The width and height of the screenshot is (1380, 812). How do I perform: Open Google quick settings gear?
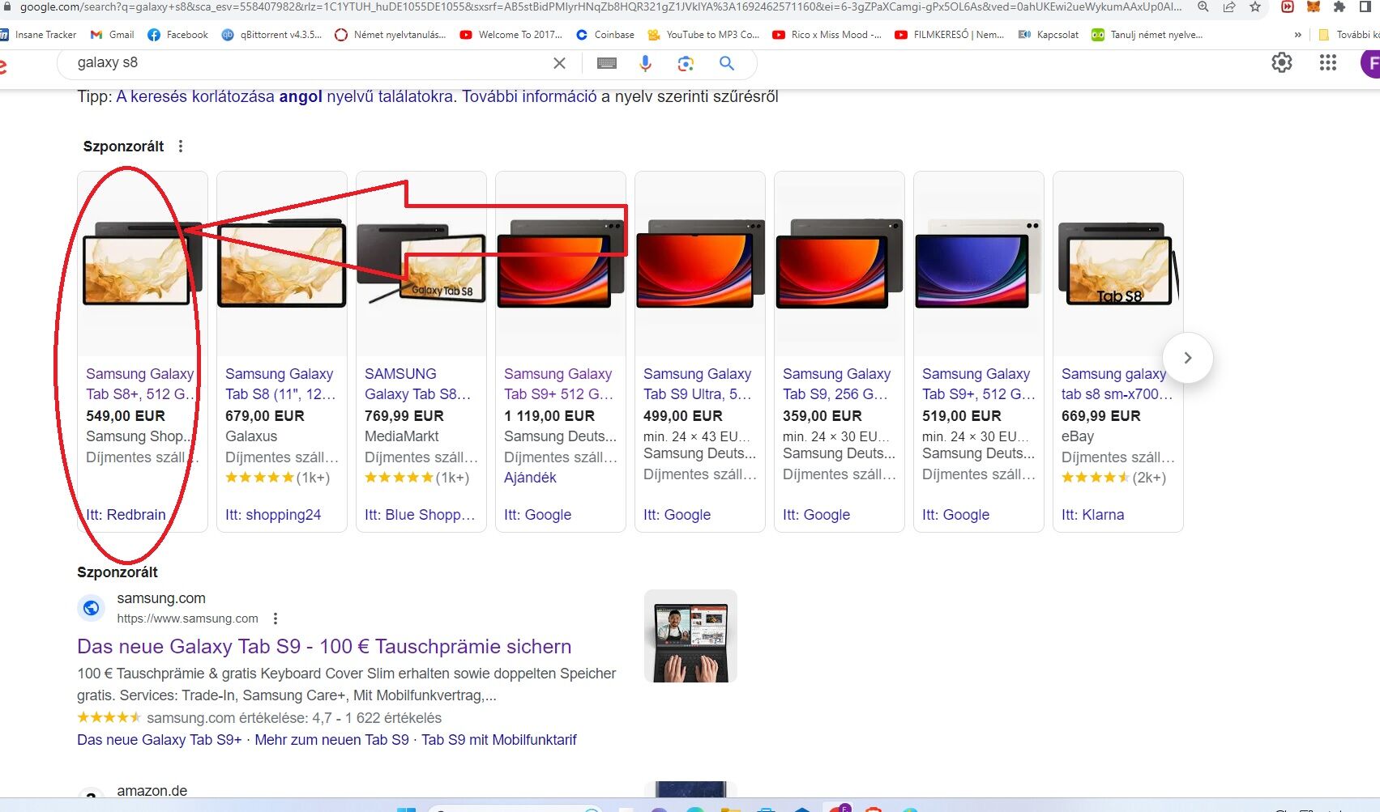[1282, 62]
